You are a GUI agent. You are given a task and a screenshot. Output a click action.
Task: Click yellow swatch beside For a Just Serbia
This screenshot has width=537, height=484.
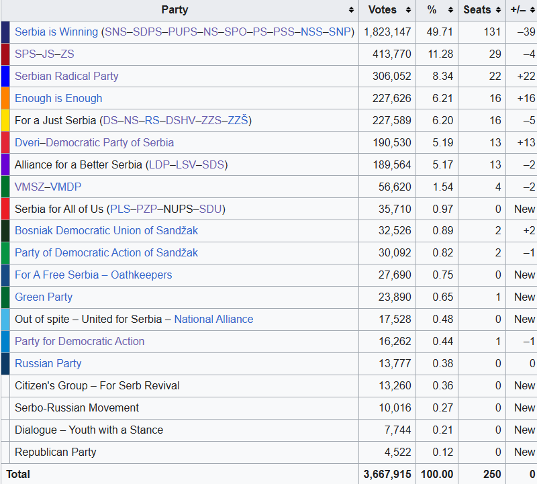[5, 121]
